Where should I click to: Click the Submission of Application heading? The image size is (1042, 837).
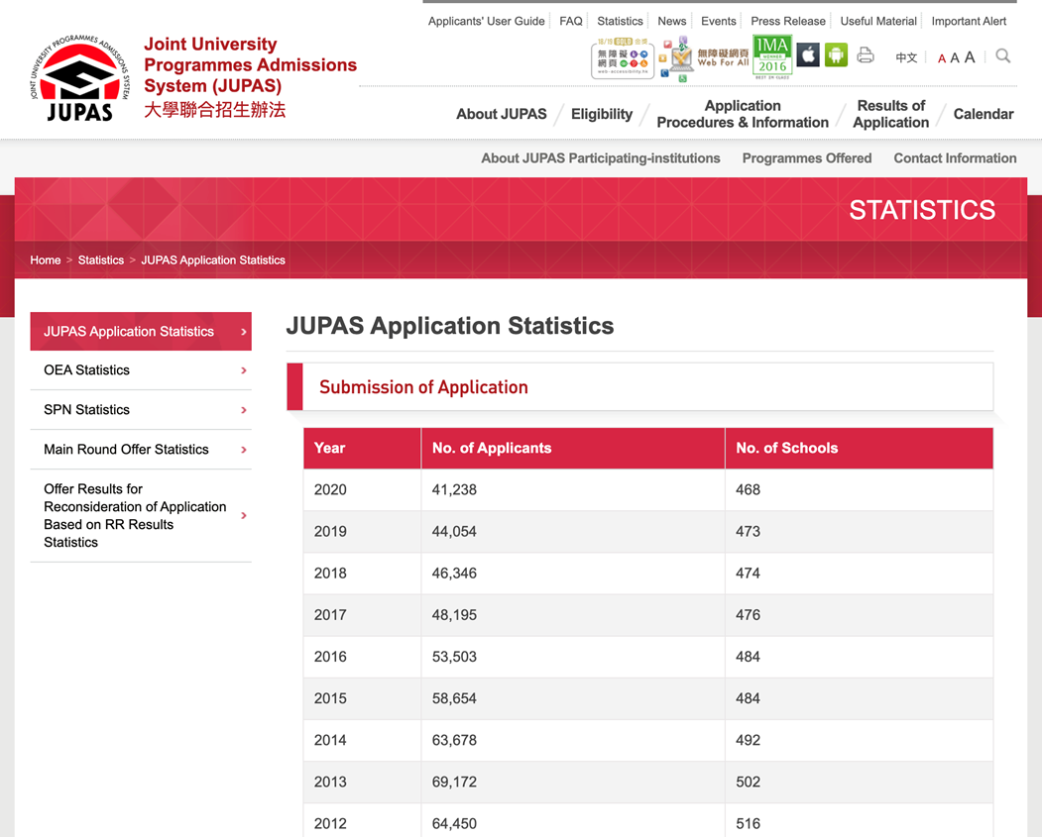(423, 387)
